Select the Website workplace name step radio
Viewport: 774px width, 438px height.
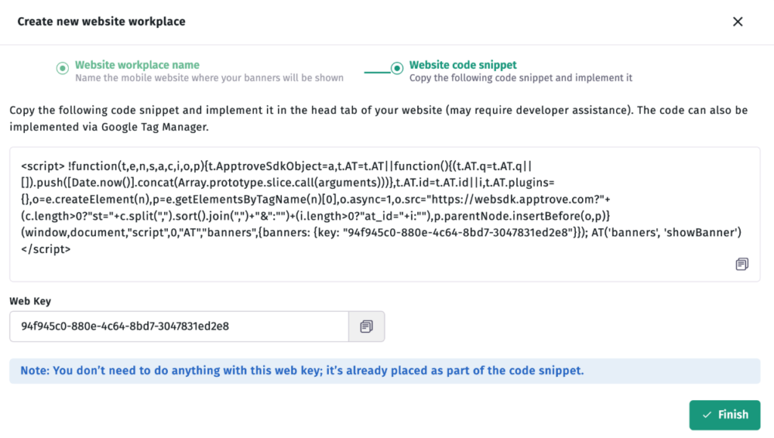(62, 68)
